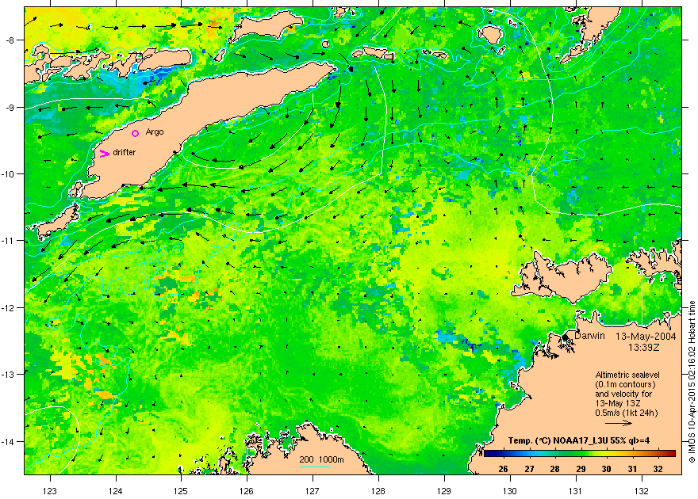Click latitude axis label -12
Viewport: 698px width, 499px height.
click(x=8, y=308)
